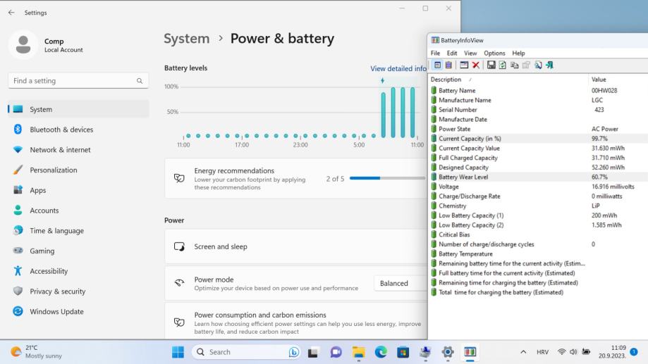This screenshot has width=648, height=364.
Task: Select the Battery Wear Level row
Action: [538, 177]
